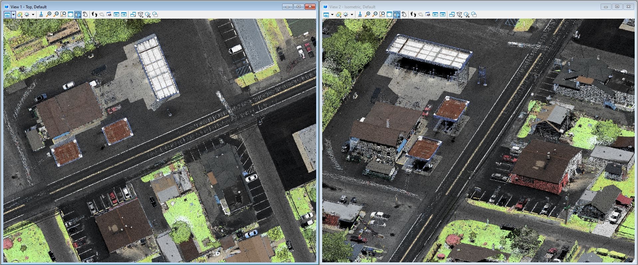
Task: Select Navigate View tool in View 2
Action: click(x=428, y=15)
